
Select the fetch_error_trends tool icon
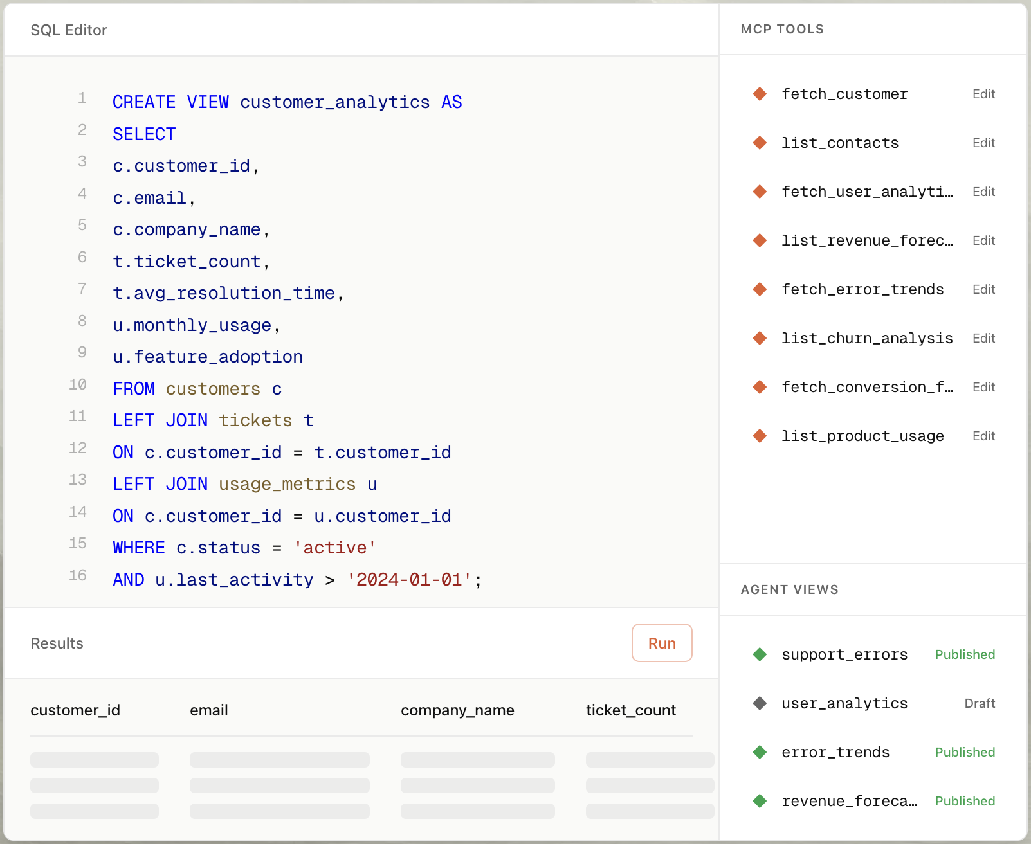pos(760,289)
